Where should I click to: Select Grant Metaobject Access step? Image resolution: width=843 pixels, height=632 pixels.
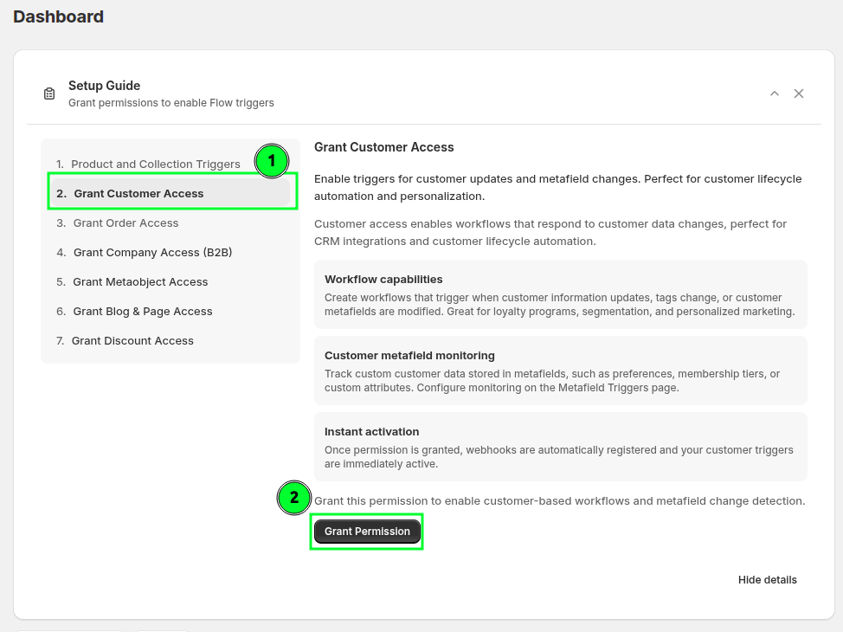tap(140, 282)
